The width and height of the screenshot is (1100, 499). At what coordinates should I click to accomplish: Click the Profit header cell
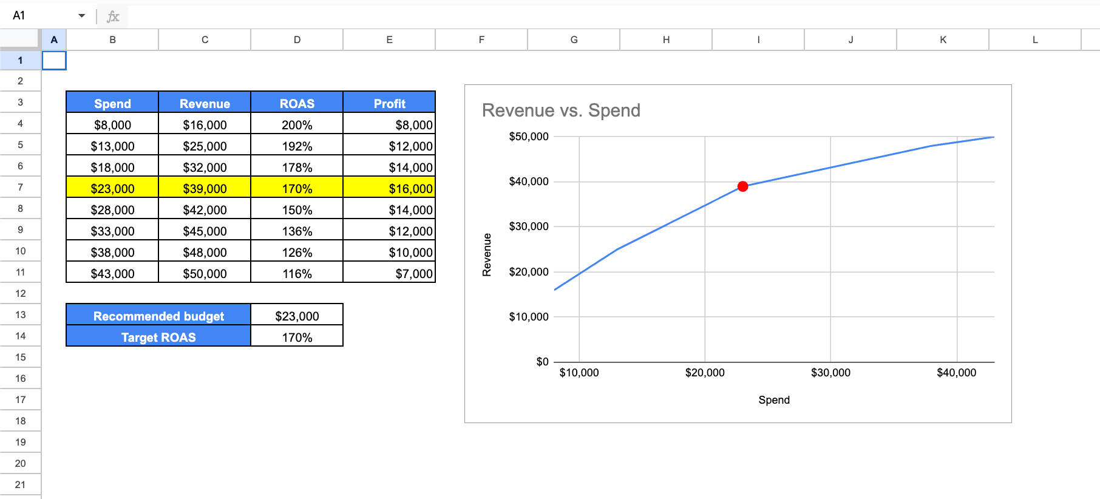click(389, 103)
